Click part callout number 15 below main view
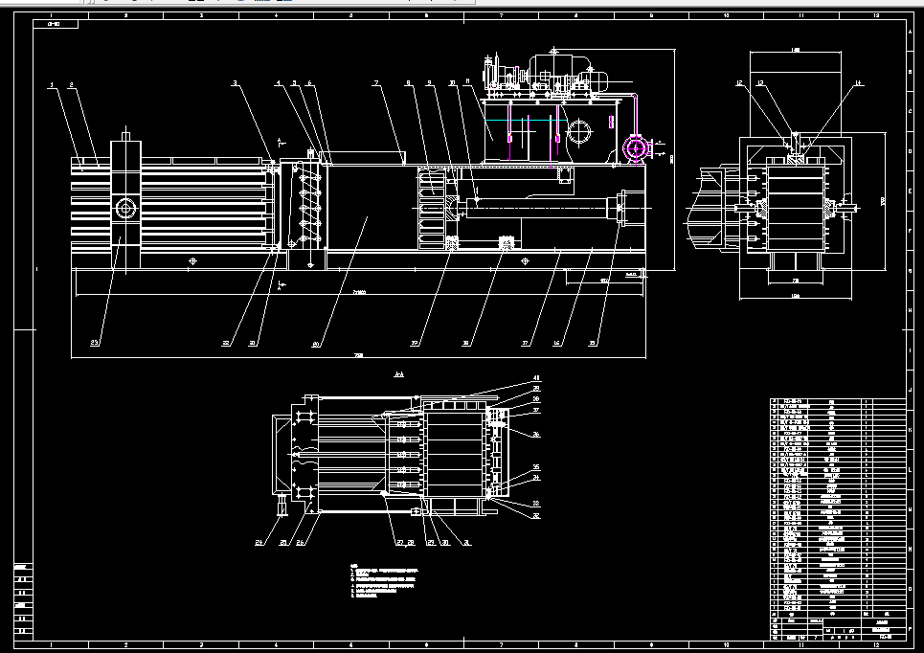Viewport: 924px width, 653px height. click(593, 343)
